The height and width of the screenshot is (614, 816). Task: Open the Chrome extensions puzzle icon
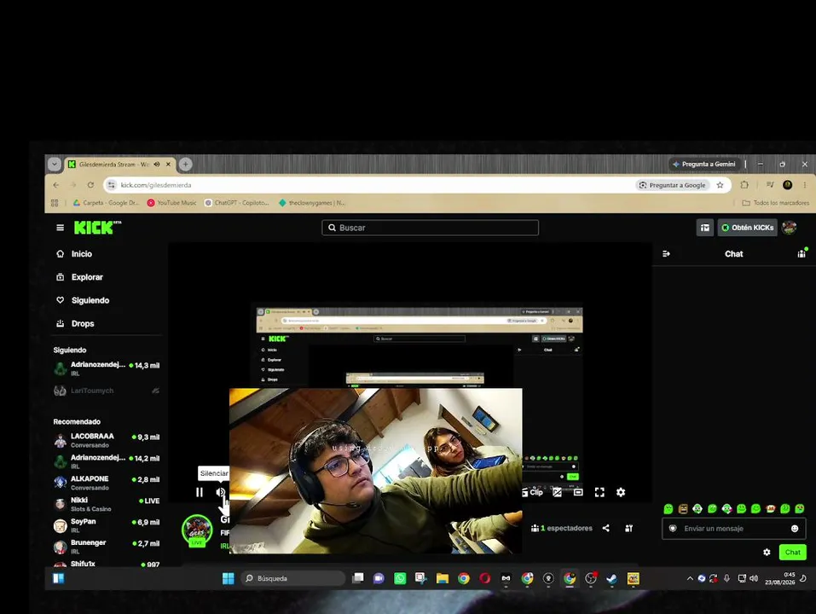(744, 185)
